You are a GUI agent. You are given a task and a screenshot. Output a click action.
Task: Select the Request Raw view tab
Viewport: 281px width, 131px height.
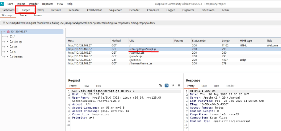click(x=86, y=86)
